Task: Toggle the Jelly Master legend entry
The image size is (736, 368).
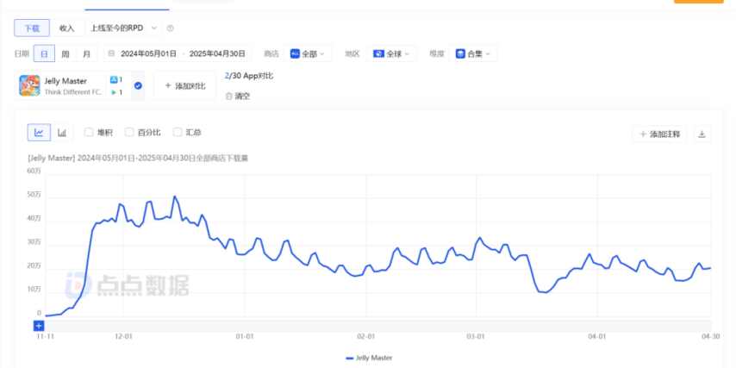Action: (369, 358)
